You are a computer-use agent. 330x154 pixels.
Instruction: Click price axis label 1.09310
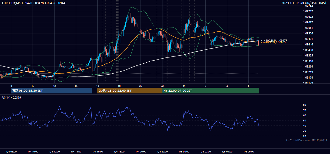308,61
